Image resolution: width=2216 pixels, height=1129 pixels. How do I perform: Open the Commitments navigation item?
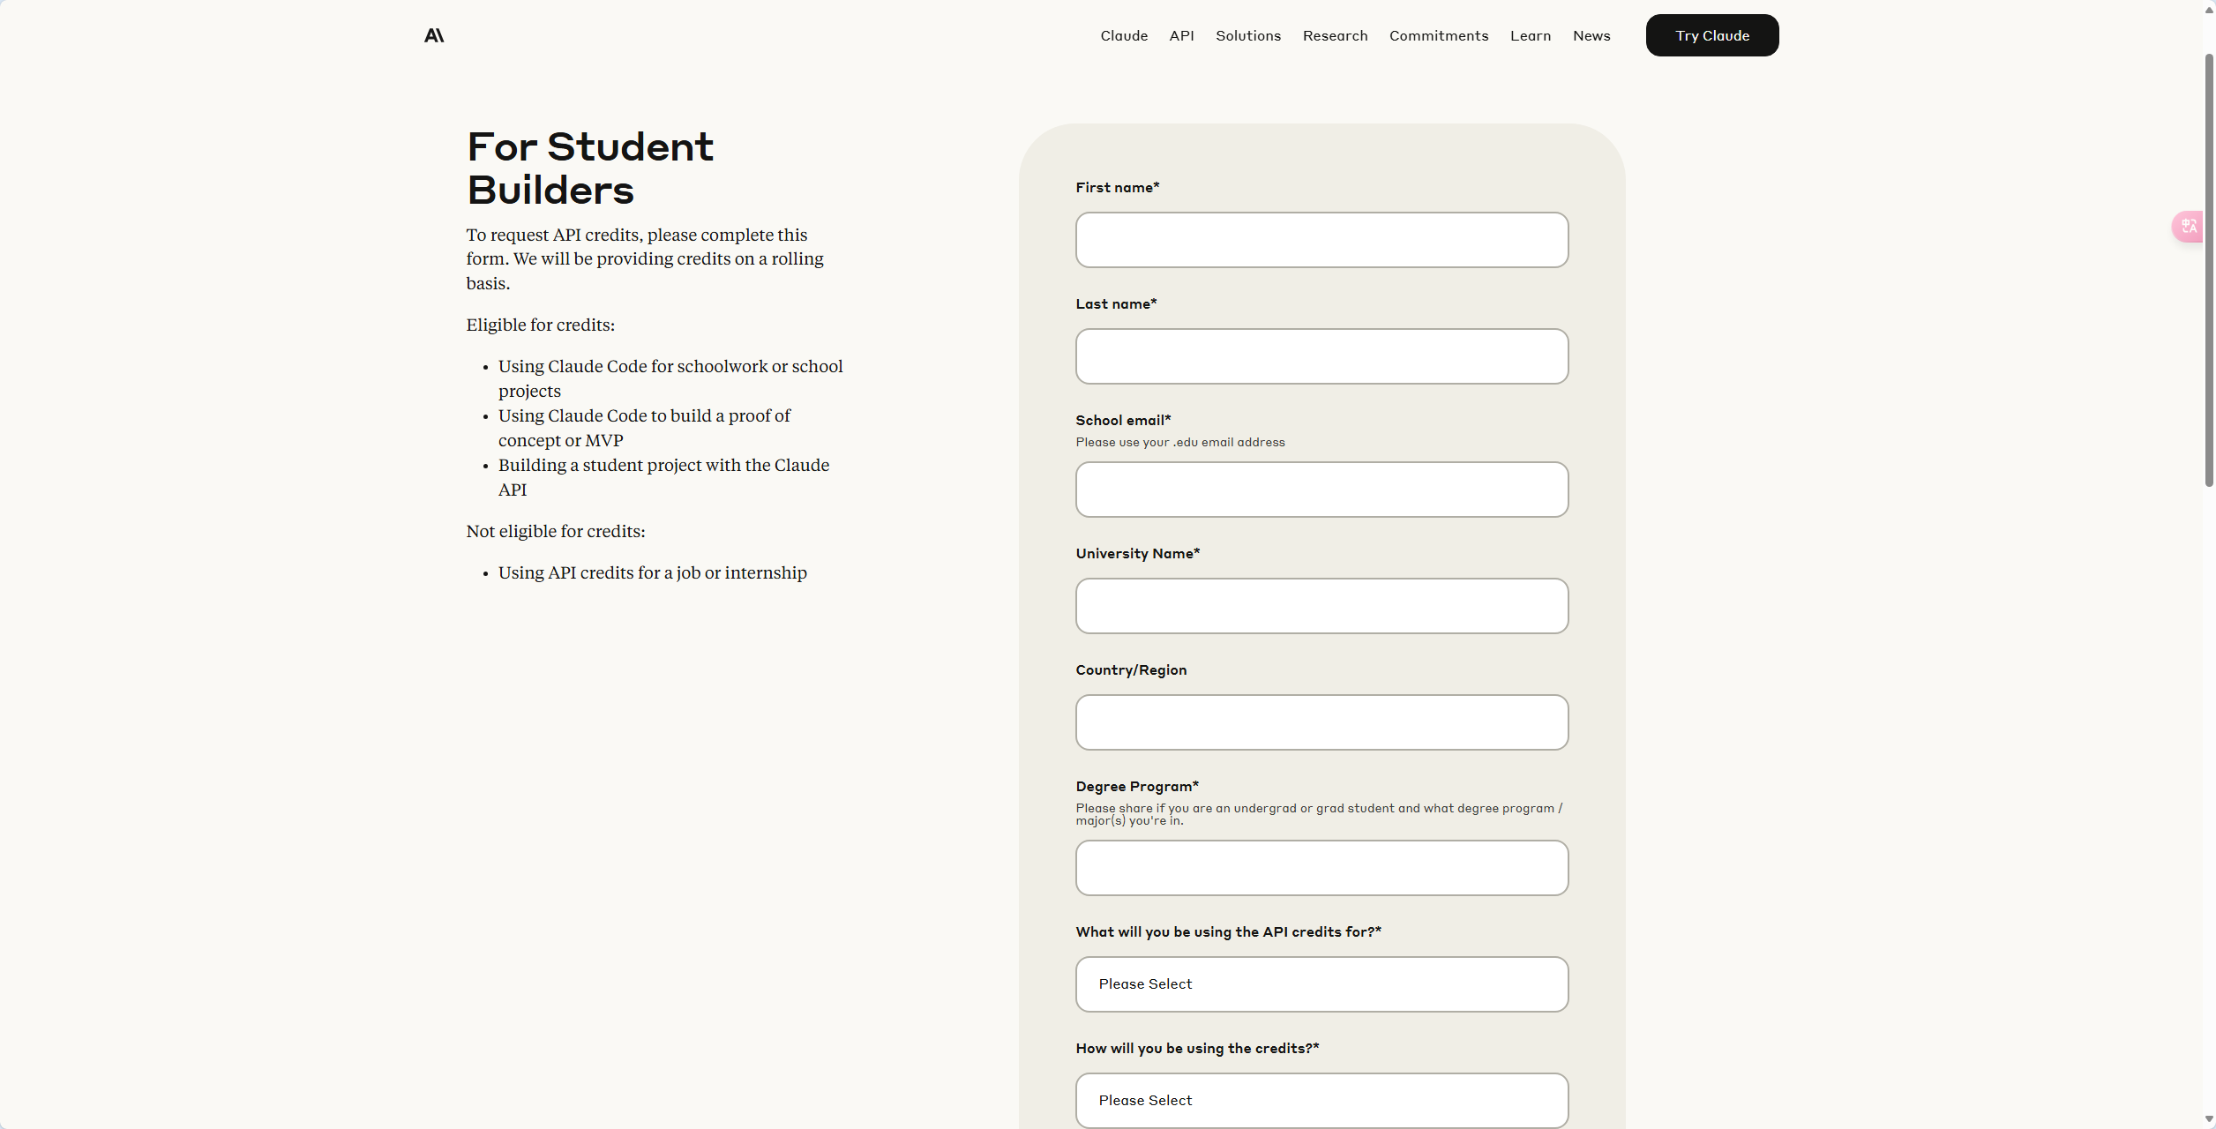(x=1438, y=36)
